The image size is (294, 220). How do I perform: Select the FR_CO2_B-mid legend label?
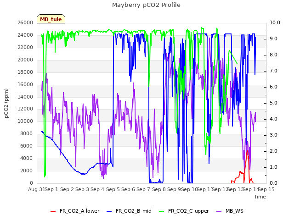click(x=134, y=211)
